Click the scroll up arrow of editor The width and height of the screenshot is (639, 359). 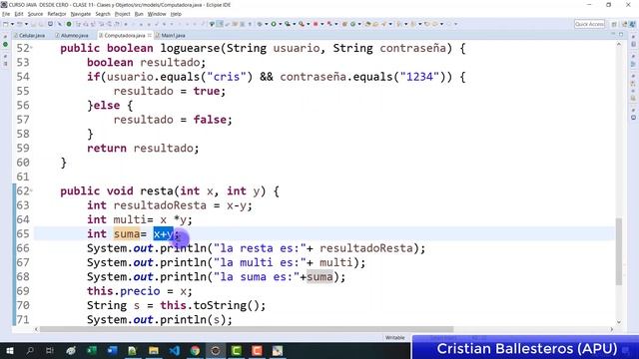[x=619, y=44]
